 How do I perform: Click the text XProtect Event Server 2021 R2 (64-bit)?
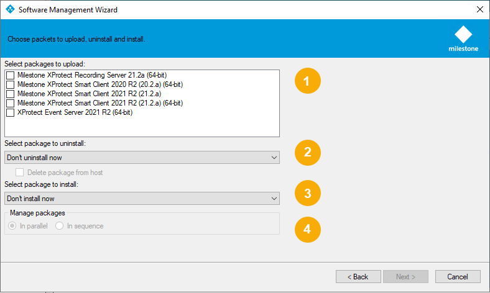(75, 112)
